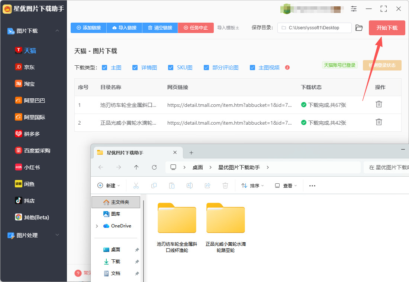Collapse the 图片下载 sidebar group
The image size is (409, 282).
[x=57, y=31]
